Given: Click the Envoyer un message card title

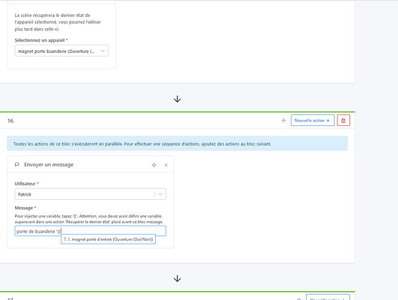Looking at the screenshot, I should click(49, 165).
